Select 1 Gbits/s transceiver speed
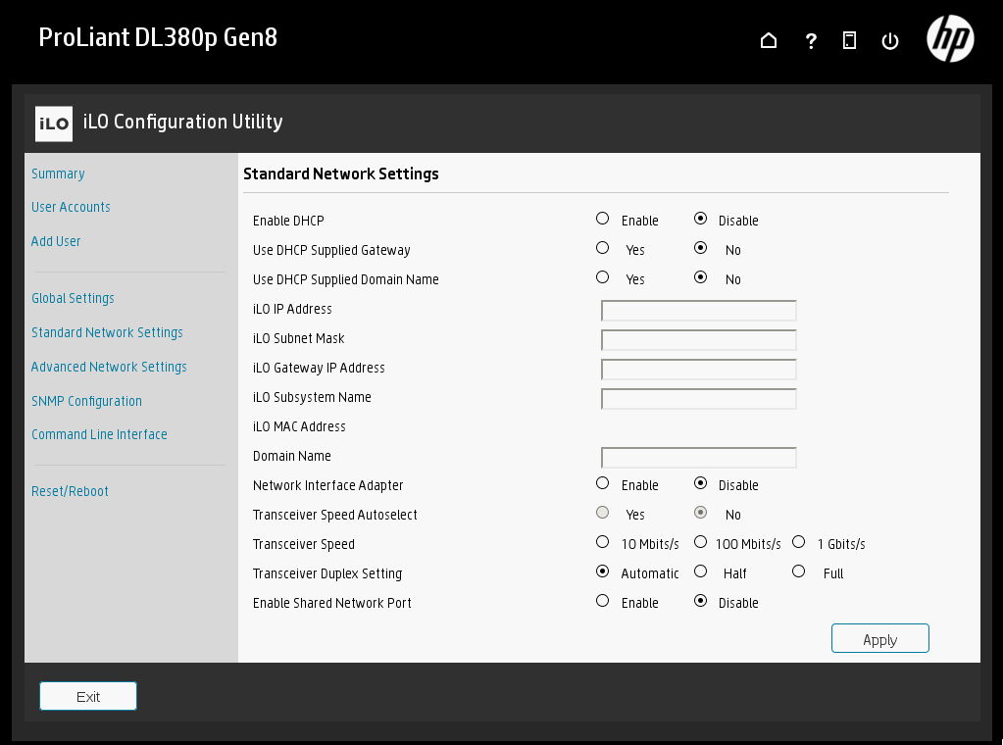The width and height of the screenshot is (1003, 745). tap(798, 542)
